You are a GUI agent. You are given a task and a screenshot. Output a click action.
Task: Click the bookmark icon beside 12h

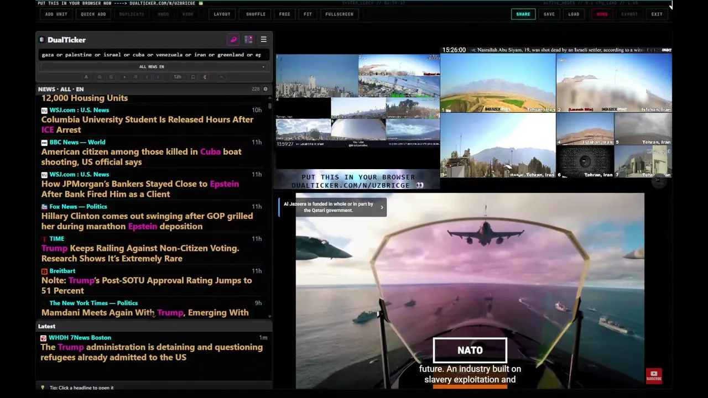(x=193, y=77)
